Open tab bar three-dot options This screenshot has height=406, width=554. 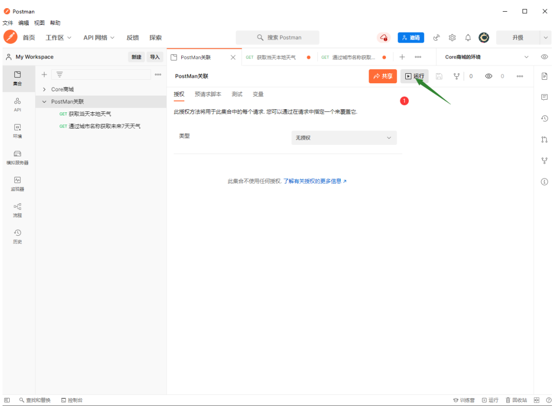click(x=417, y=57)
